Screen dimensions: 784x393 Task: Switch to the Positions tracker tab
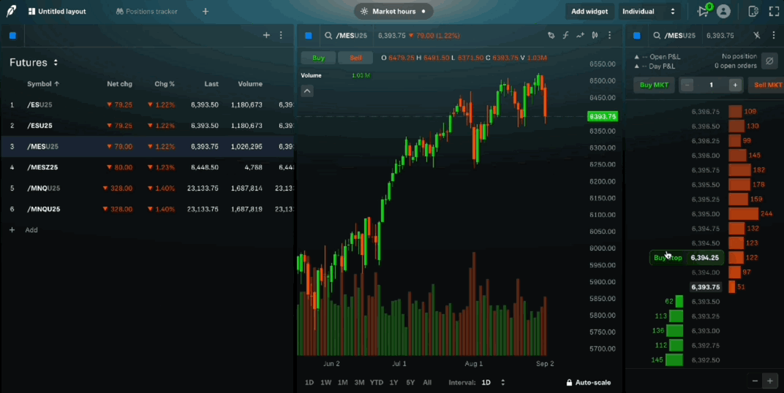(148, 12)
